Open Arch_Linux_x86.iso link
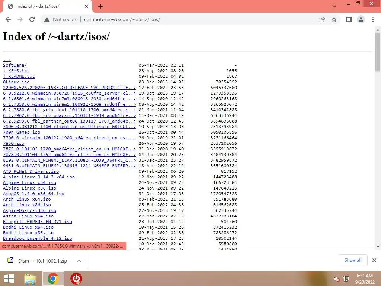The height and width of the screenshot is (286, 381). pos(27,205)
